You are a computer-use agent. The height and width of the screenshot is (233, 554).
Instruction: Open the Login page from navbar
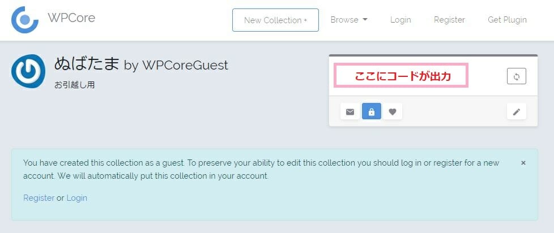point(400,20)
